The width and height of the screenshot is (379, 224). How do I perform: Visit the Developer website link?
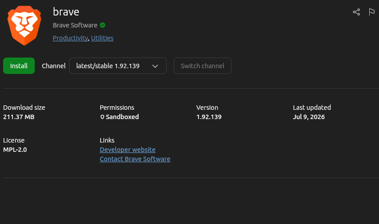(x=128, y=150)
